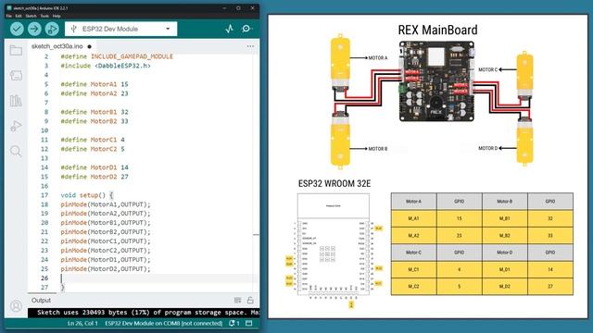
Task: Click MotorB1 in the define on line 8
Action: click(104, 112)
